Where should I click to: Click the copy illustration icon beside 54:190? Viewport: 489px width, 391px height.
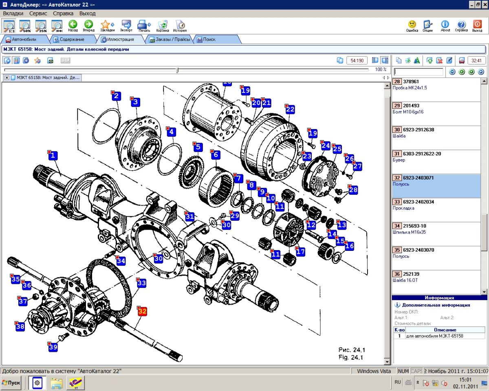coord(340,61)
